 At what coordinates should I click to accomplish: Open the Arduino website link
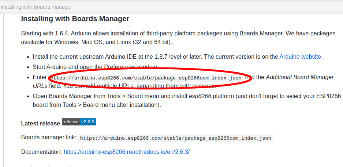coord(300,57)
